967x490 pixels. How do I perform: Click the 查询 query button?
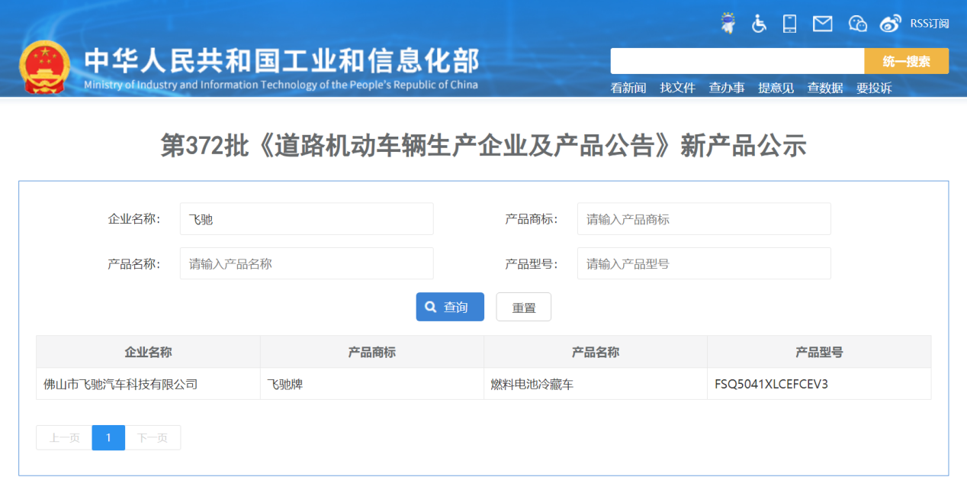450,306
